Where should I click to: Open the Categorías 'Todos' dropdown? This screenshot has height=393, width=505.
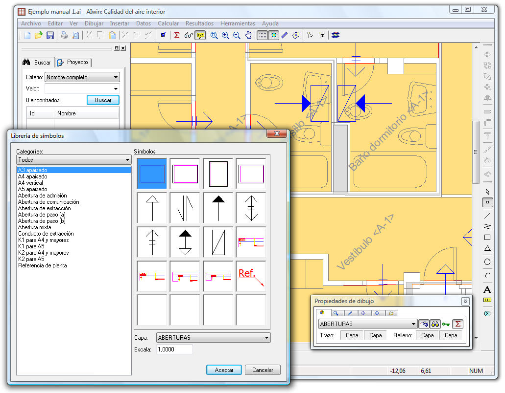tap(74, 160)
